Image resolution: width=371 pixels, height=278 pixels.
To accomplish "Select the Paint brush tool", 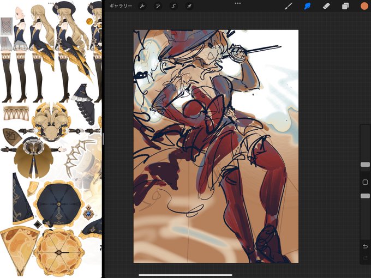I will click(288, 6).
